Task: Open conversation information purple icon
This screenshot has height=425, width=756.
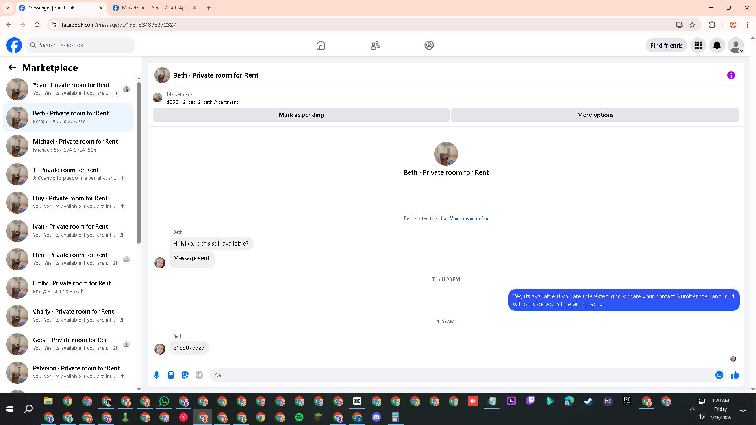Action: (731, 75)
